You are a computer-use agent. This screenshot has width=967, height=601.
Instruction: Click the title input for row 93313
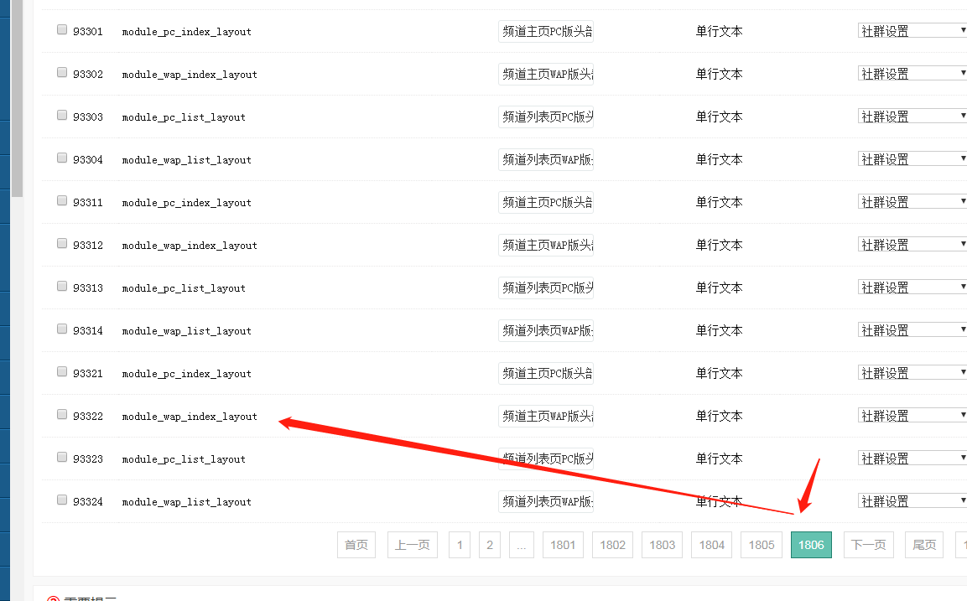click(x=545, y=288)
